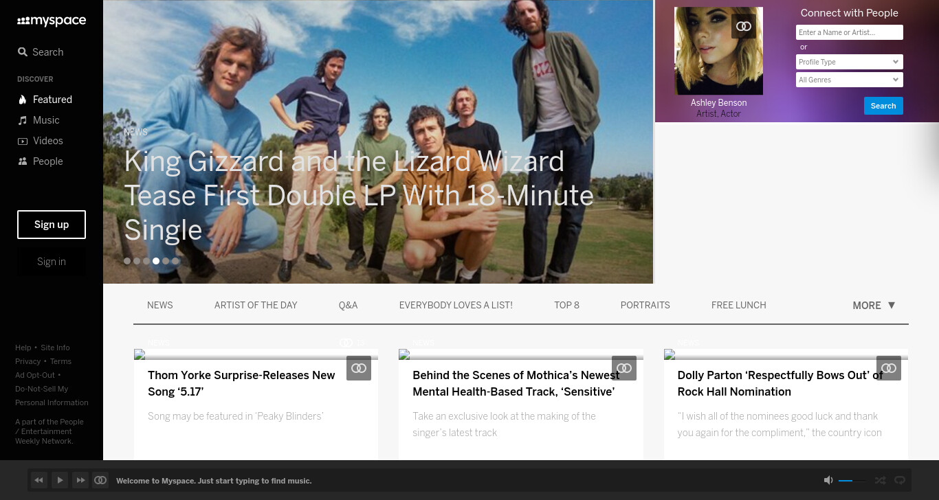Click connect icon on Thom Yorke article
The height and width of the screenshot is (500, 939).
coord(359,368)
